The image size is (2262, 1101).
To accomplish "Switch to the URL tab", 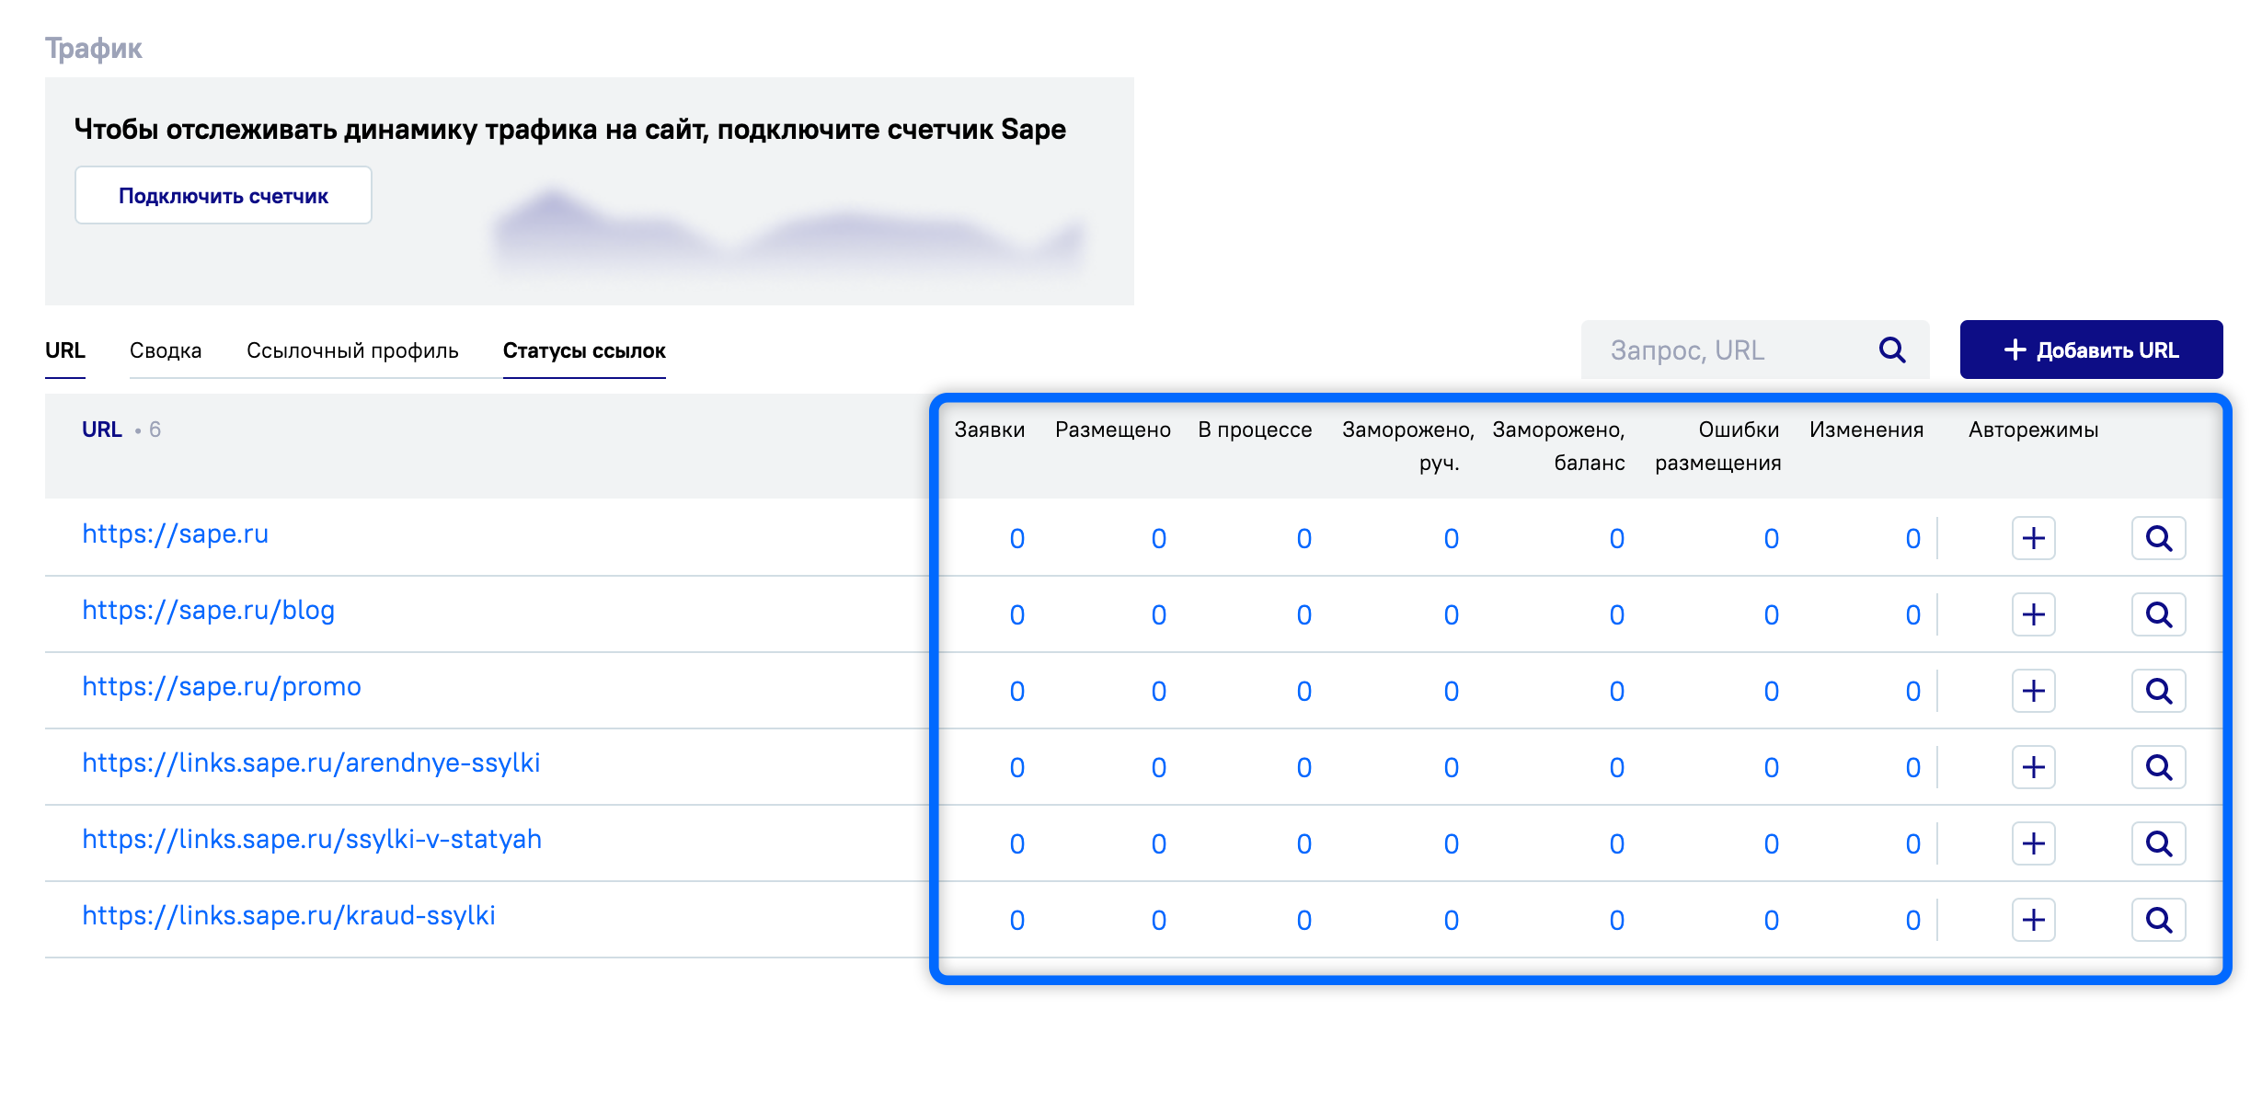I will coord(65,350).
